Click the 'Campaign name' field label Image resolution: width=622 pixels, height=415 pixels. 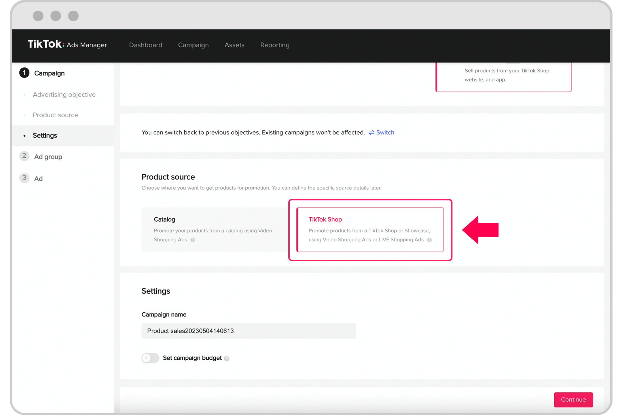point(164,315)
